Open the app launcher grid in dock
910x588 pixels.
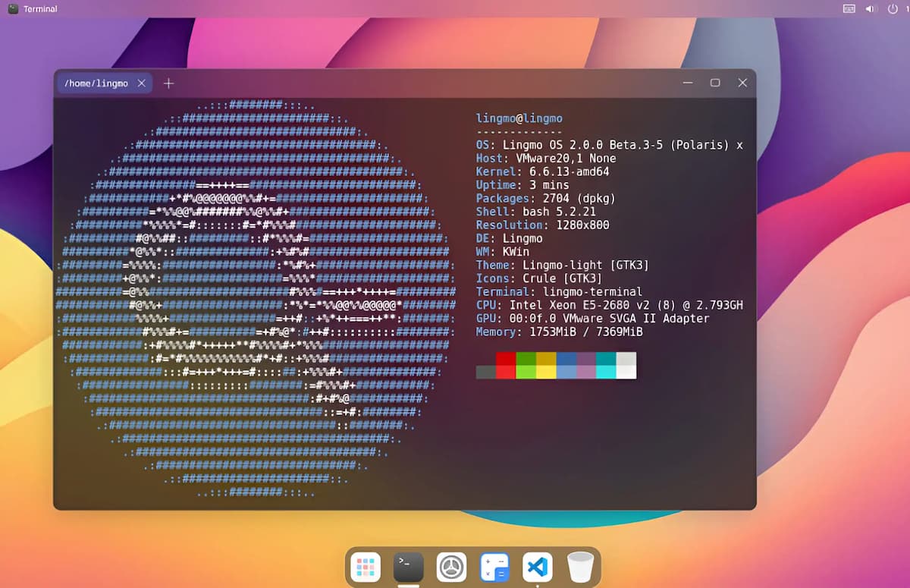tap(366, 567)
